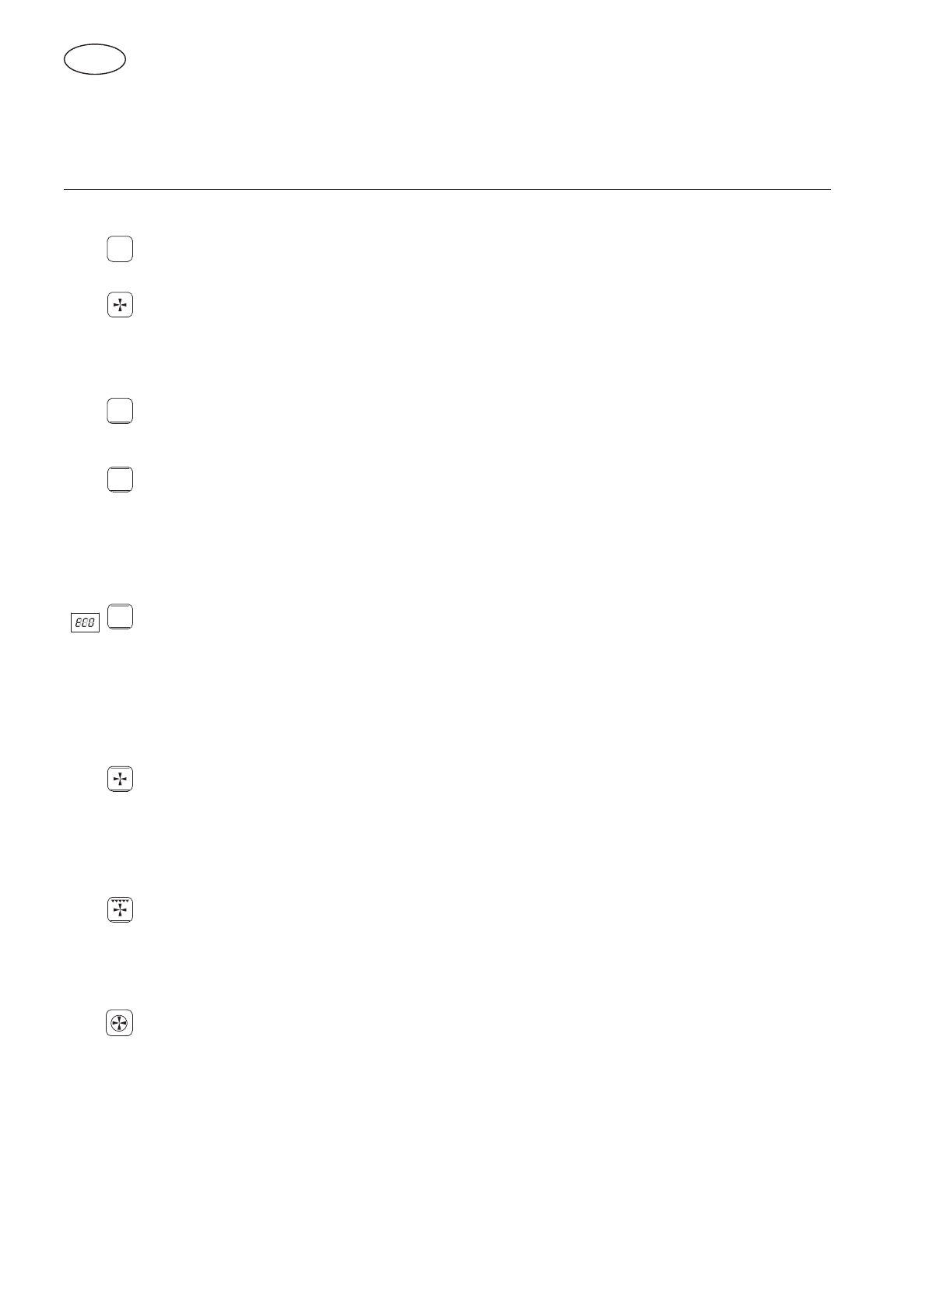Viewport: 926px width, 1310px height.
Task: Pick the ECO conventional heating symbol
Action: (x=120, y=617)
